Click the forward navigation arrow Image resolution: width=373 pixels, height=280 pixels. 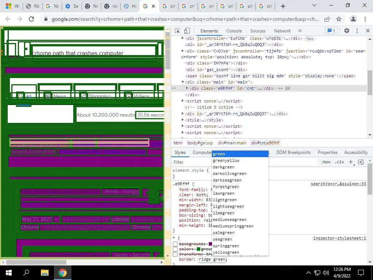(x=20, y=19)
